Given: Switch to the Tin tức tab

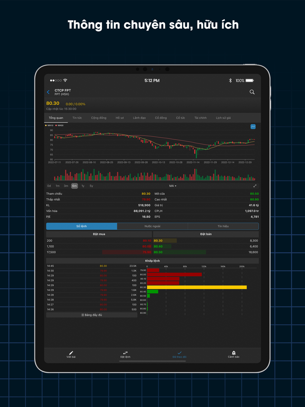Looking at the screenshot, I should pos(77,118).
